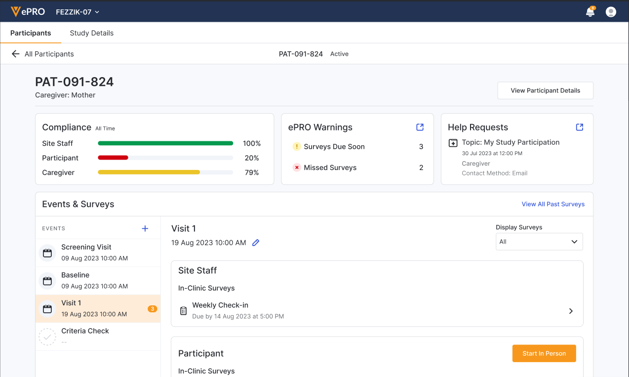
Task: Click the Veeva ePRO logo
Action: tap(29, 12)
